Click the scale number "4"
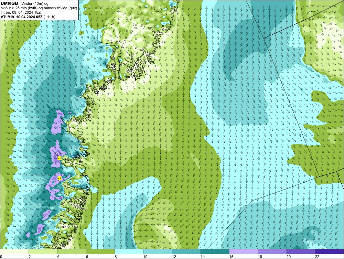344x259 pixels. pos(58,257)
